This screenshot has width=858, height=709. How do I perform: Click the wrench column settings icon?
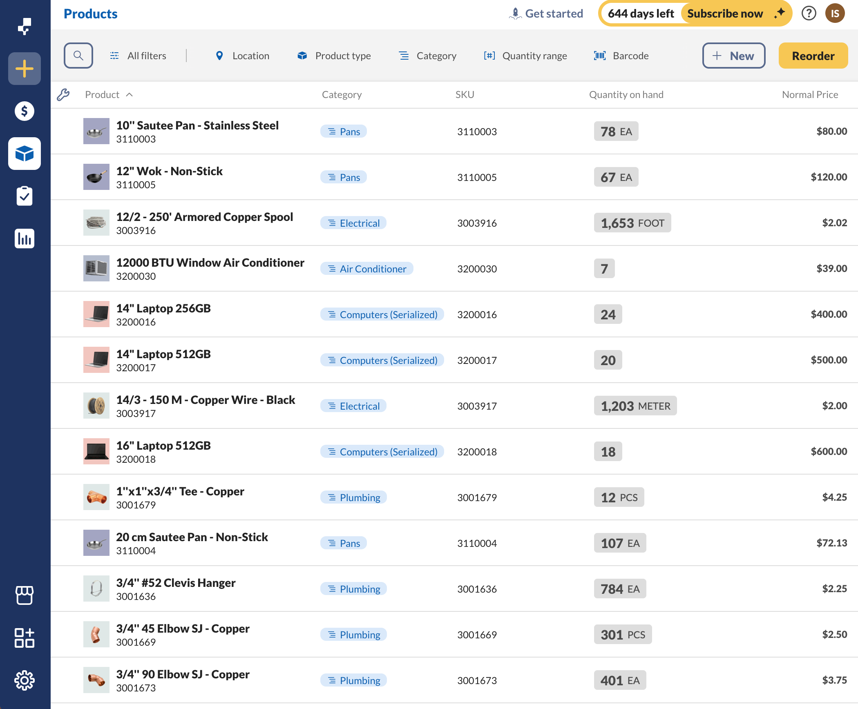(63, 95)
